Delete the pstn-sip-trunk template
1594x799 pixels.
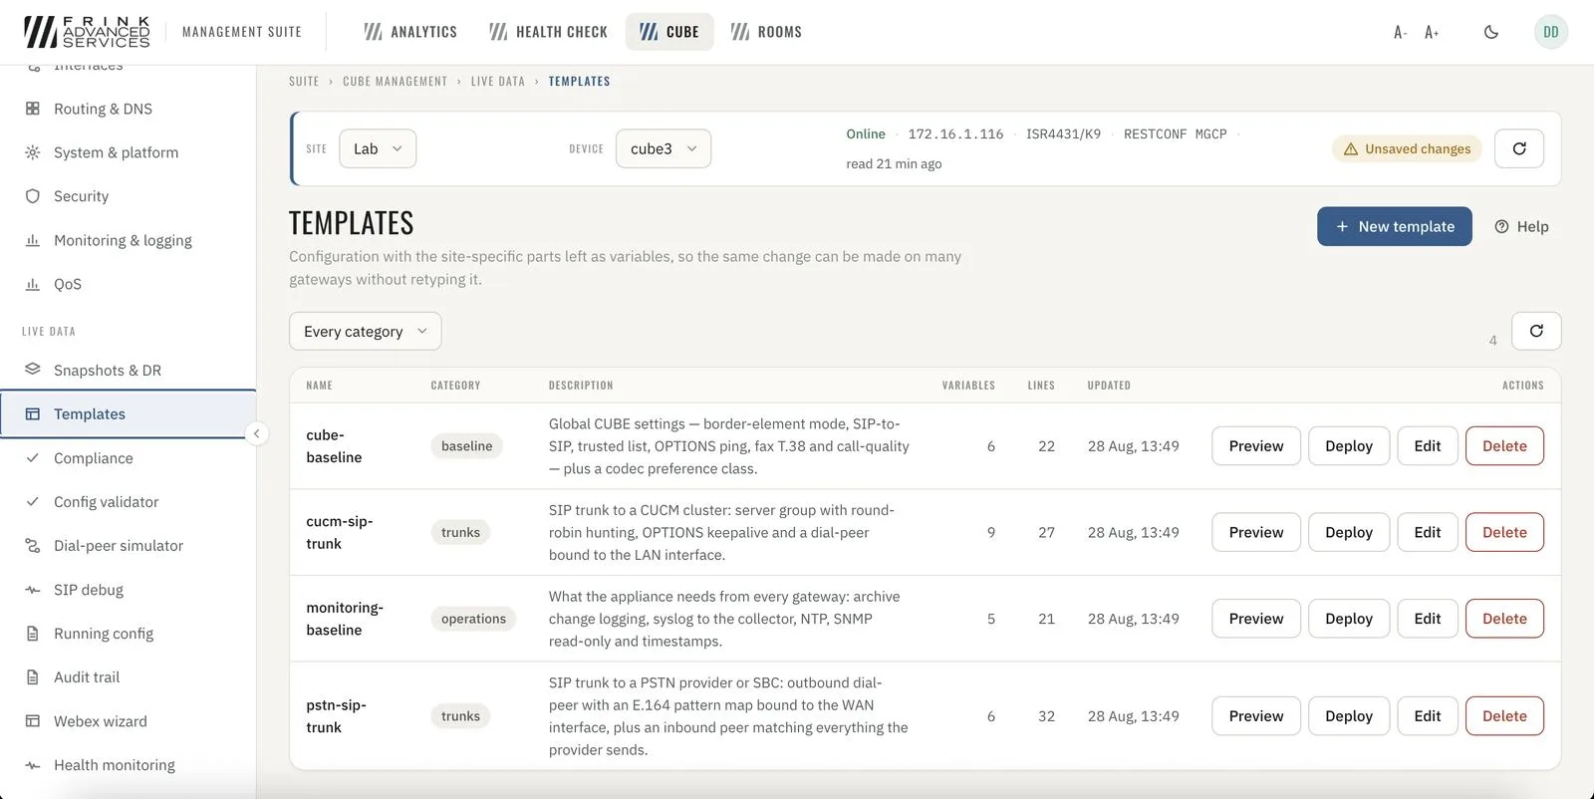tap(1504, 716)
